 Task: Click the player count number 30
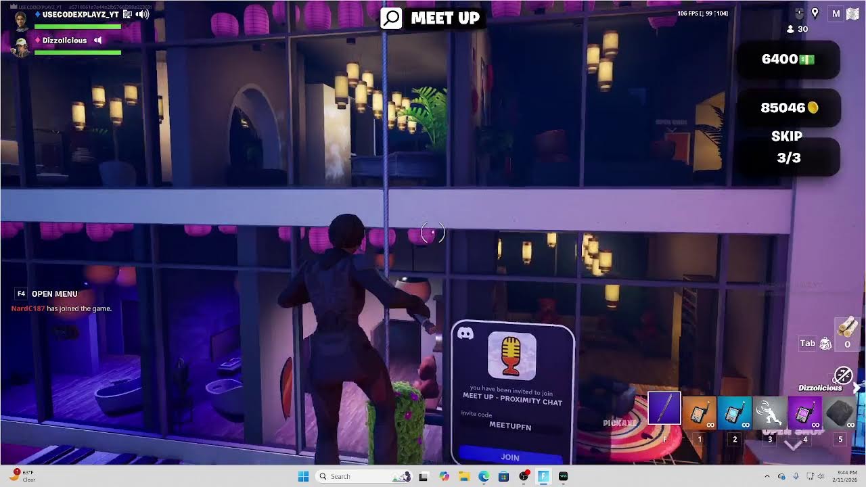click(x=803, y=29)
